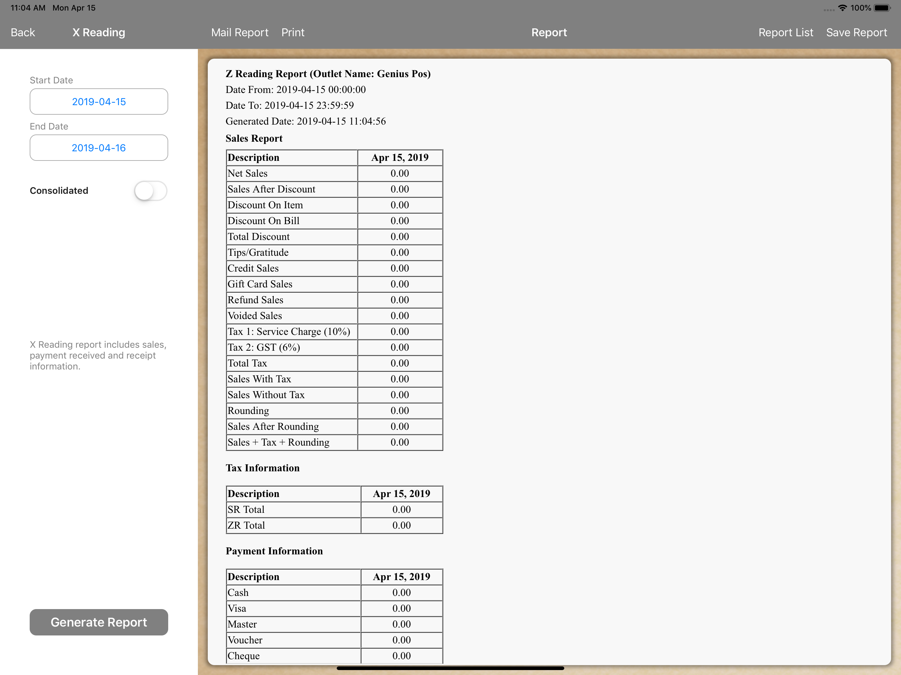This screenshot has height=675, width=901.
Task: Select the Voucher payment row
Action: coord(334,640)
